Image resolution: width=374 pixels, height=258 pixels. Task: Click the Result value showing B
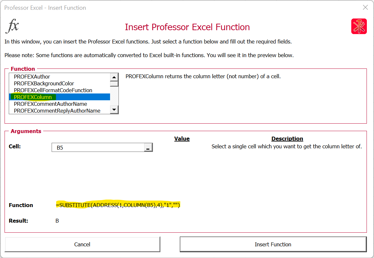pyautogui.click(x=57, y=220)
